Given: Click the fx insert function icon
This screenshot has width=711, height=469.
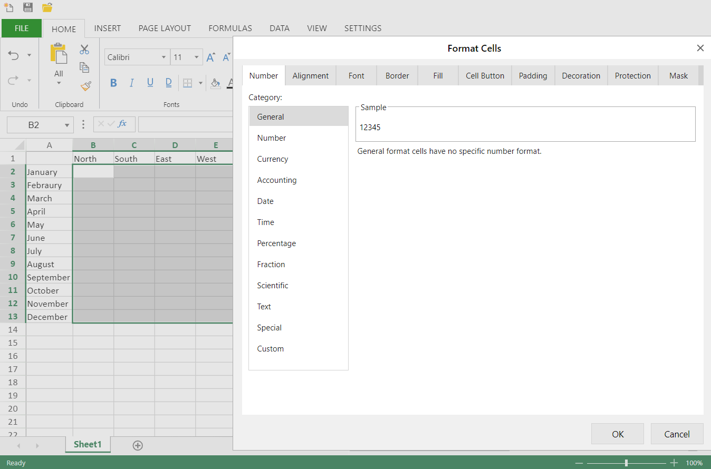Looking at the screenshot, I should pyautogui.click(x=122, y=124).
